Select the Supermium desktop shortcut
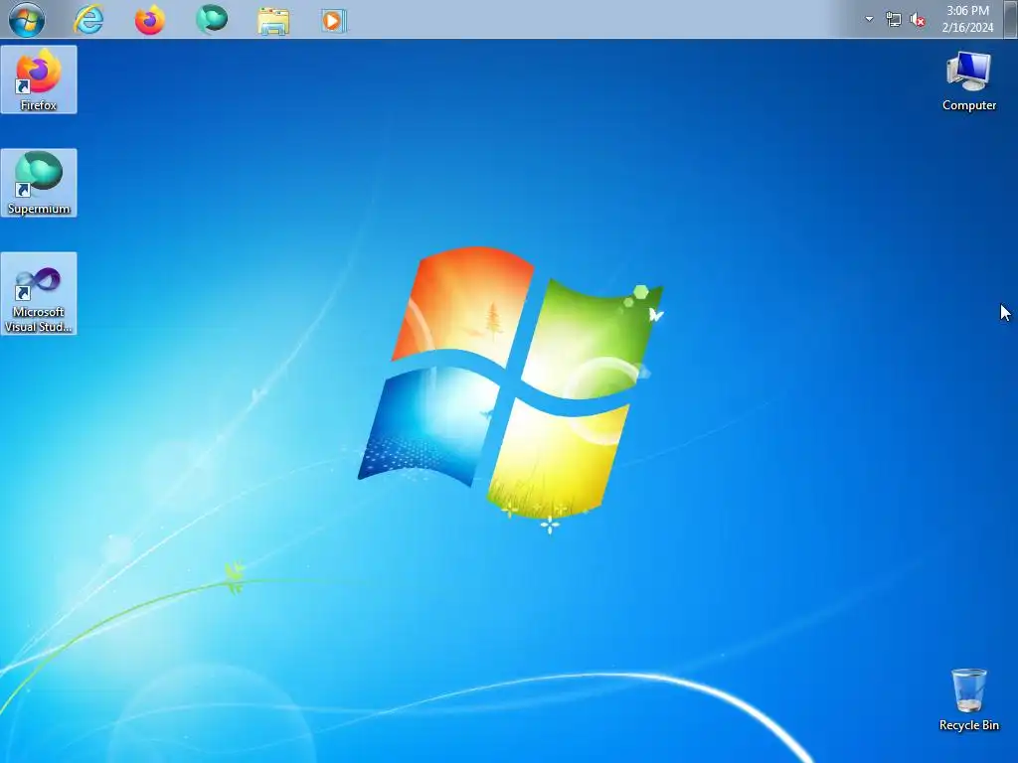The width and height of the screenshot is (1018, 763). [39, 183]
